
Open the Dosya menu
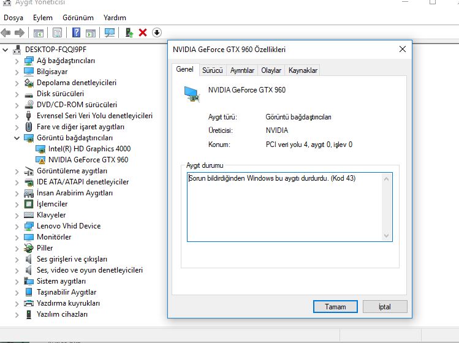(x=13, y=18)
